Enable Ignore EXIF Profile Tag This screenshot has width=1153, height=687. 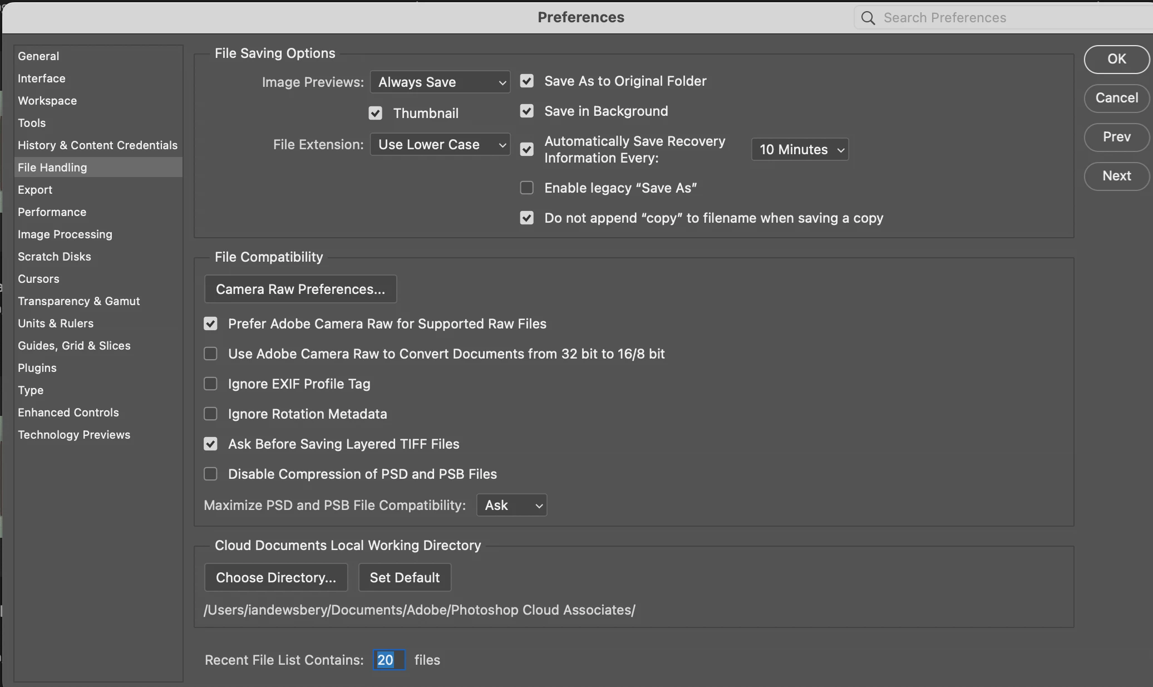pyautogui.click(x=210, y=384)
